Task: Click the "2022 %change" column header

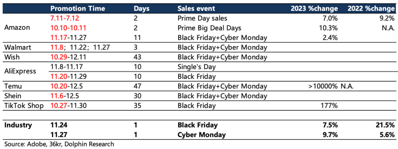Action: point(371,8)
